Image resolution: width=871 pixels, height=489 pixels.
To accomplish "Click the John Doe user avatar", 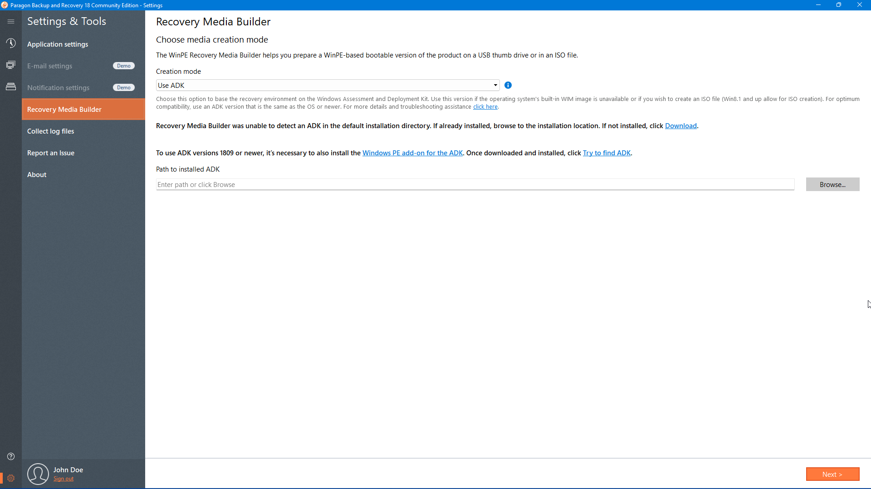I will coord(38,474).
